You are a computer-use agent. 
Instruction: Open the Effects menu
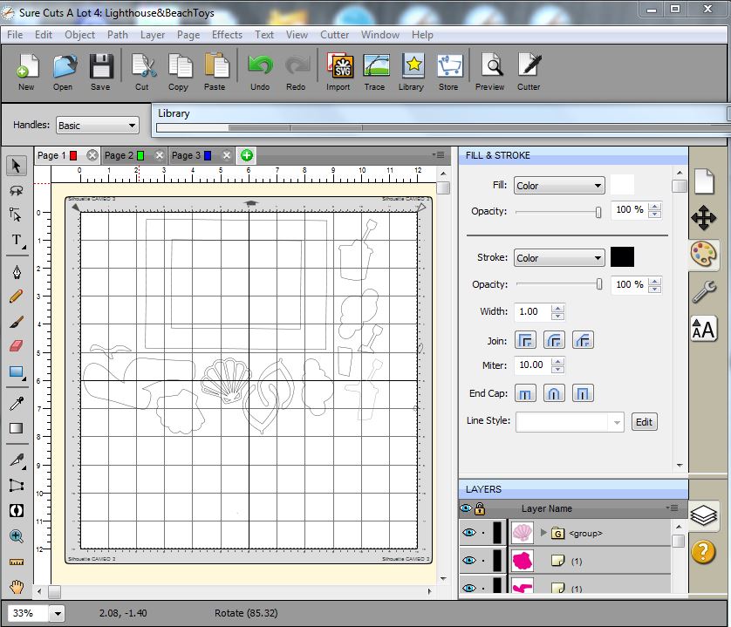pos(227,35)
